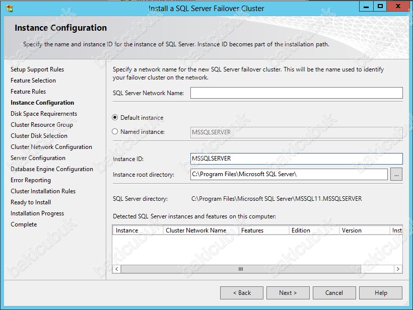Select Error Reporting step
The width and height of the screenshot is (413, 310).
pos(31,180)
